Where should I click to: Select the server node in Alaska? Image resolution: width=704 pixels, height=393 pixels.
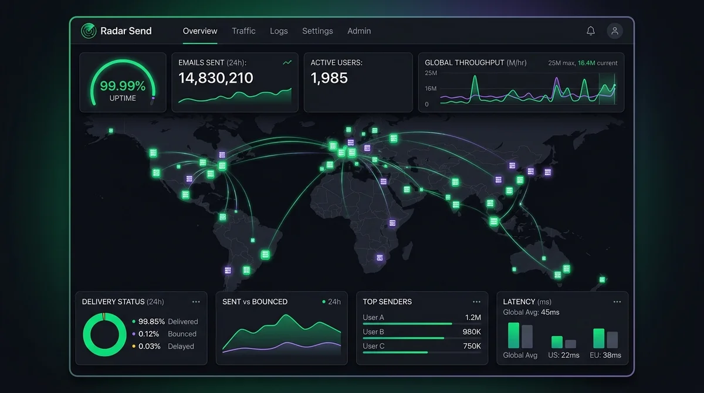(110, 130)
